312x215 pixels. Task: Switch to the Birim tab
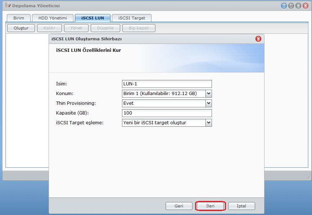19,18
